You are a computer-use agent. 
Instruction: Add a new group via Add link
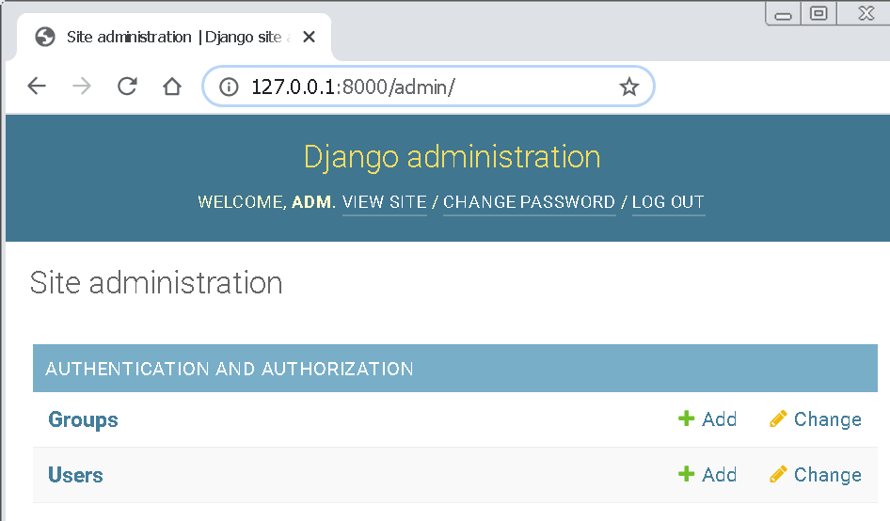719,419
